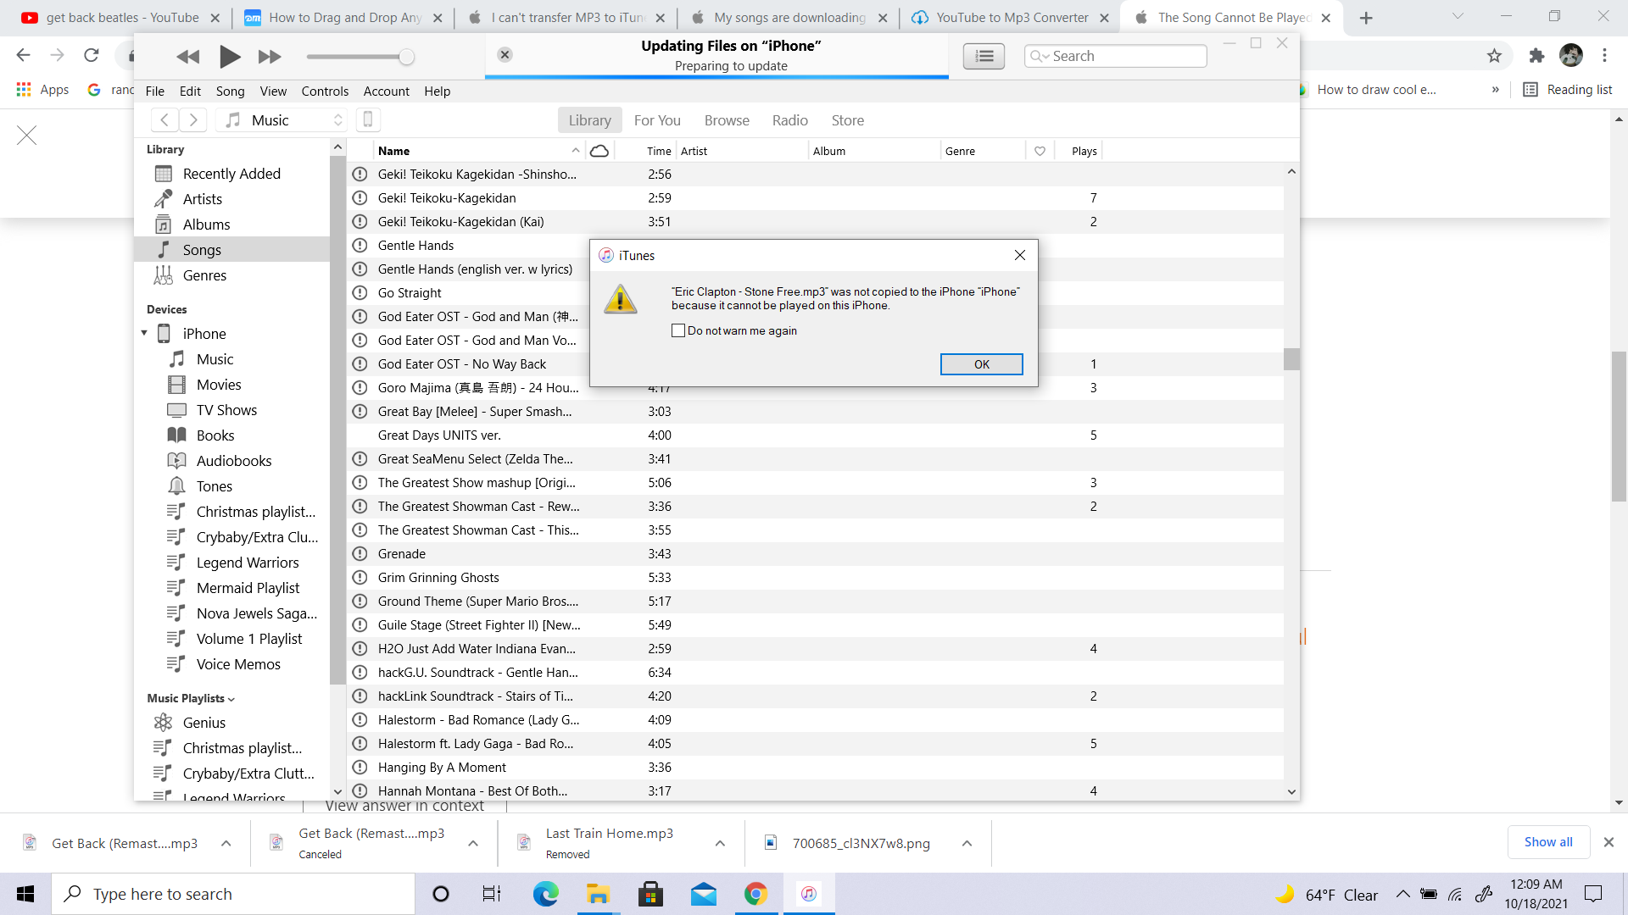The width and height of the screenshot is (1628, 915).
Task: Switch to the For You tab
Action: [x=657, y=120]
